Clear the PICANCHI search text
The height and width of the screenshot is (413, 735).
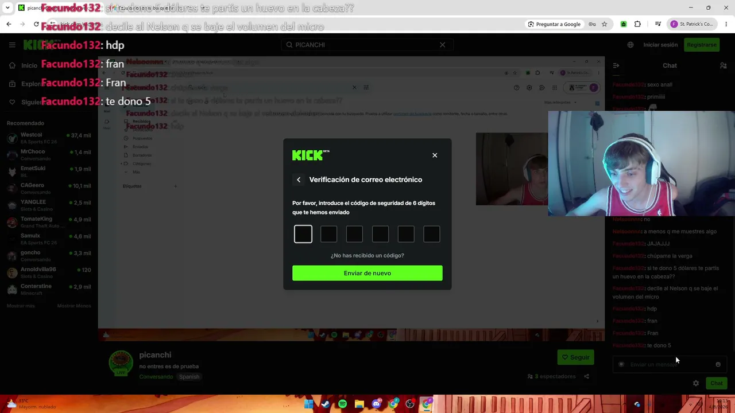(442, 45)
